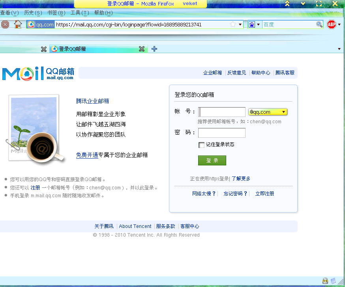The width and height of the screenshot is (345, 287).
Task: Click the coffee cup promo image
Action: tap(35, 130)
